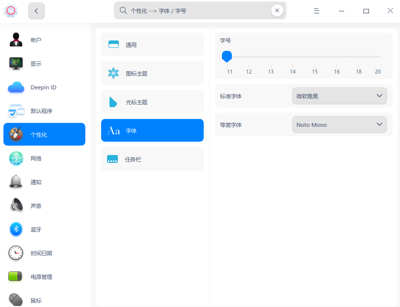Go back with the arrow button
Viewport: 400px width, 307px height.
point(36,11)
